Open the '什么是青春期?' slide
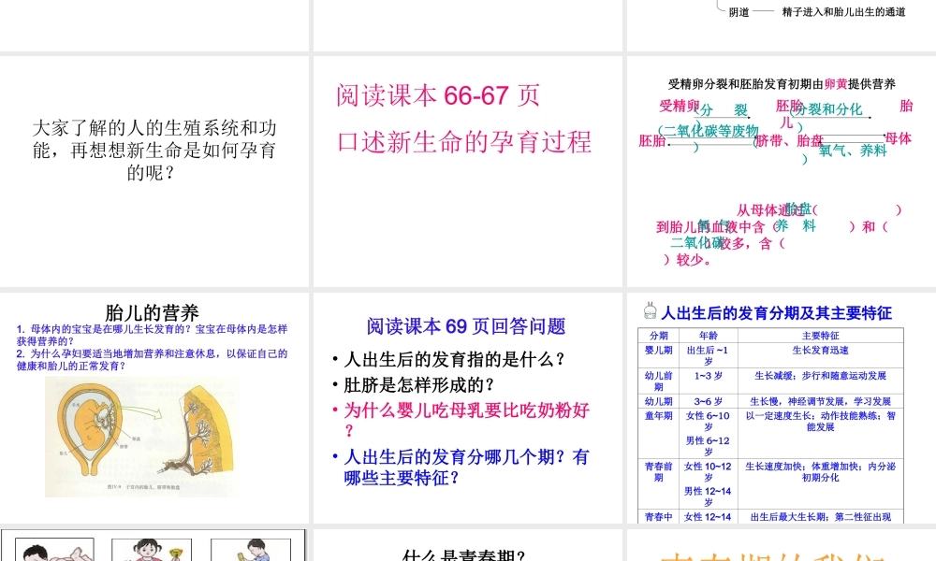This screenshot has width=936, height=561. click(467, 545)
